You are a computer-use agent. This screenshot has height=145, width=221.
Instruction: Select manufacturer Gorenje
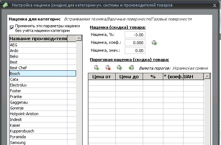click(43, 108)
